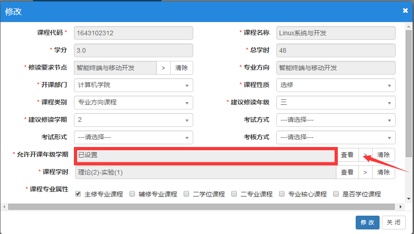Screen dimensions: 414x234
Task: Enable the 辅修专业课程 checkbox
Action: 132,194
